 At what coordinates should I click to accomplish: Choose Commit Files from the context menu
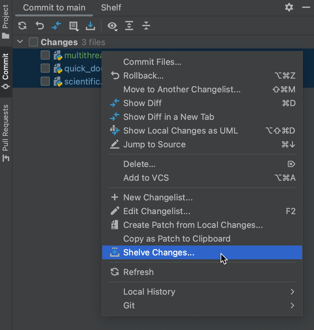(x=152, y=62)
